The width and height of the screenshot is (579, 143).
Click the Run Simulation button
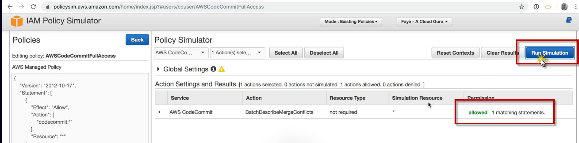[x=549, y=53]
